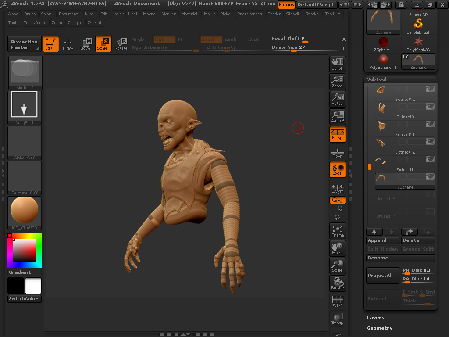
Task: Click the Frame view icon
Action: point(337,231)
